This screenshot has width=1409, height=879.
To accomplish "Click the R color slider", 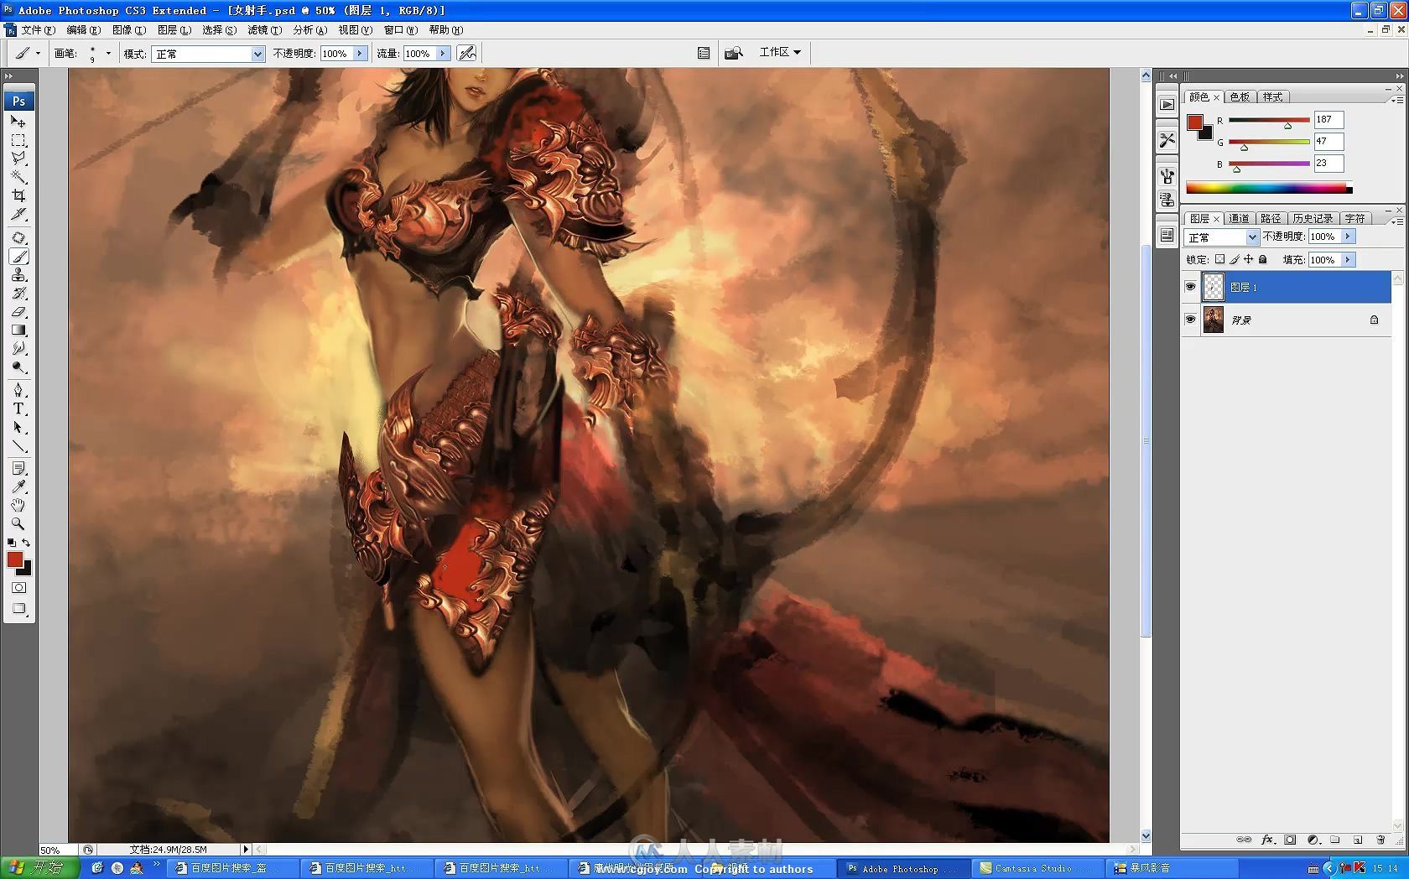I will coord(1269,121).
